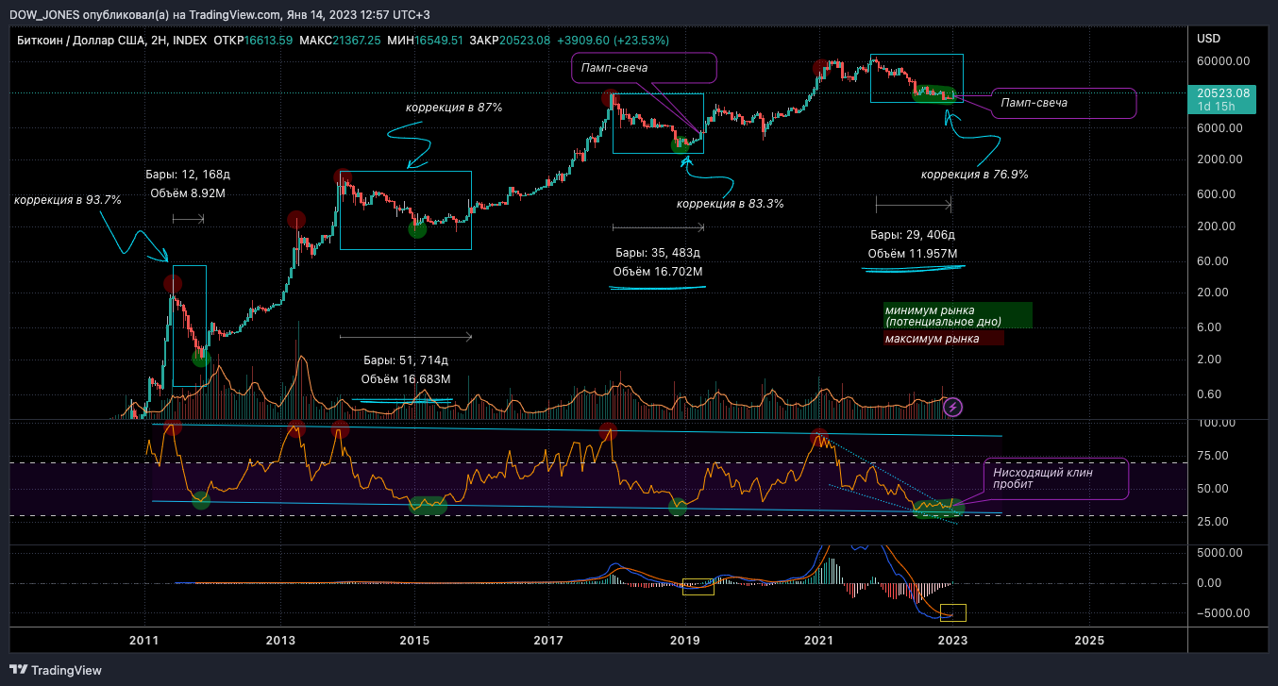Click the annotation коррекция в 76.9%
This screenshot has width=1278, height=686.
pyautogui.click(x=975, y=175)
